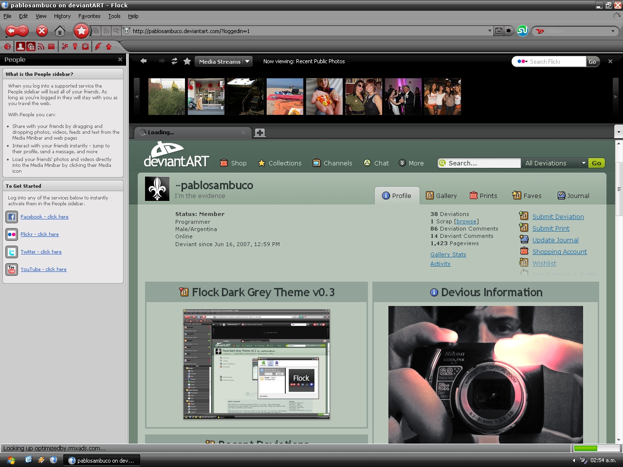Viewport: 623px width, 467px height.
Task: Open the photo uploader arrow icon
Action: (x=108, y=47)
